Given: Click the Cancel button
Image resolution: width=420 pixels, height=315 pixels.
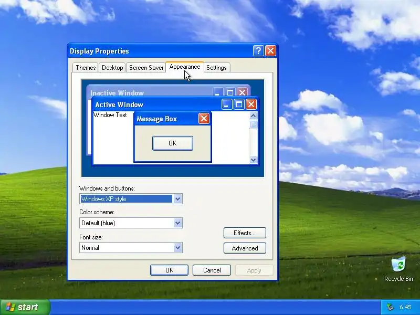Looking at the screenshot, I should pos(212,270).
